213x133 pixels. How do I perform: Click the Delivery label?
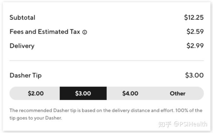coord(22,46)
